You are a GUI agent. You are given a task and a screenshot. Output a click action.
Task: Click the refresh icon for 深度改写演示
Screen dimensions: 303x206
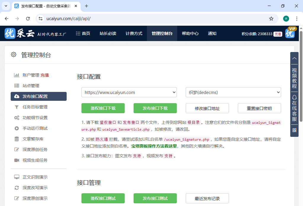(17, 187)
